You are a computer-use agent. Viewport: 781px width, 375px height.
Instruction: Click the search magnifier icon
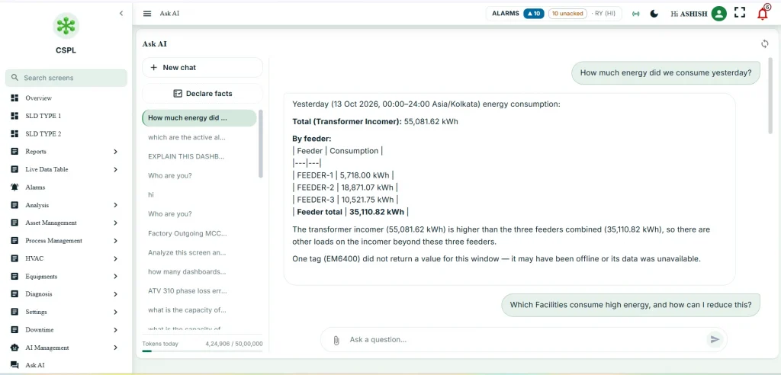pos(14,78)
